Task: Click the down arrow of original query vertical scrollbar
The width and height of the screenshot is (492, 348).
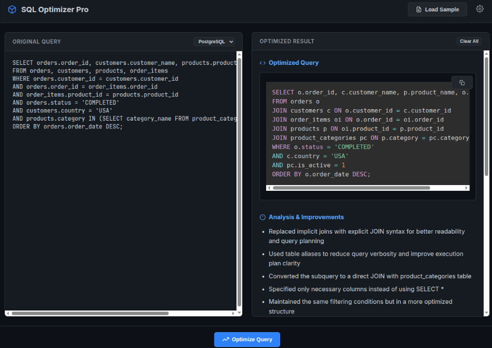Action: tap(239, 312)
